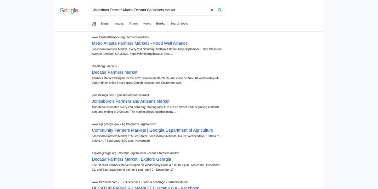Visit Jonesboro's Farmers and Artisans Market
The height and width of the screenshot is (189, 378).
click(131, 101)
